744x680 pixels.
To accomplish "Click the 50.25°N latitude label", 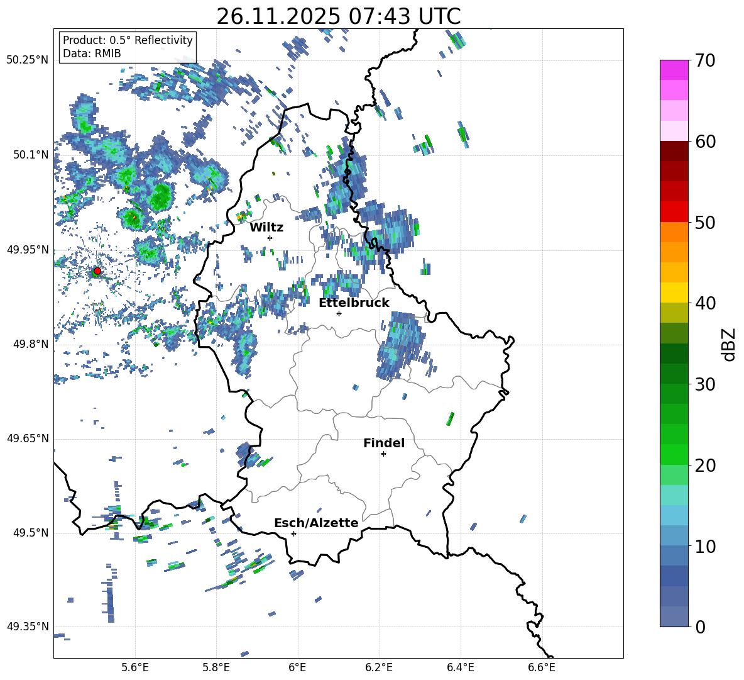I will (x=28, y=60).
